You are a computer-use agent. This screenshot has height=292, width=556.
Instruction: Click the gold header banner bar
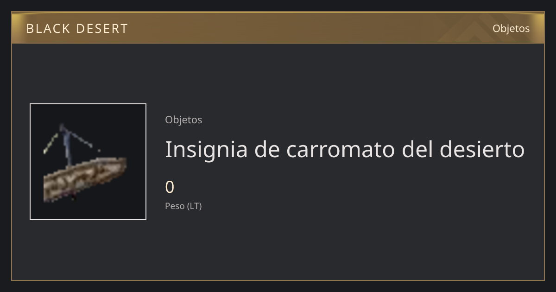click(x=278, y=28)
